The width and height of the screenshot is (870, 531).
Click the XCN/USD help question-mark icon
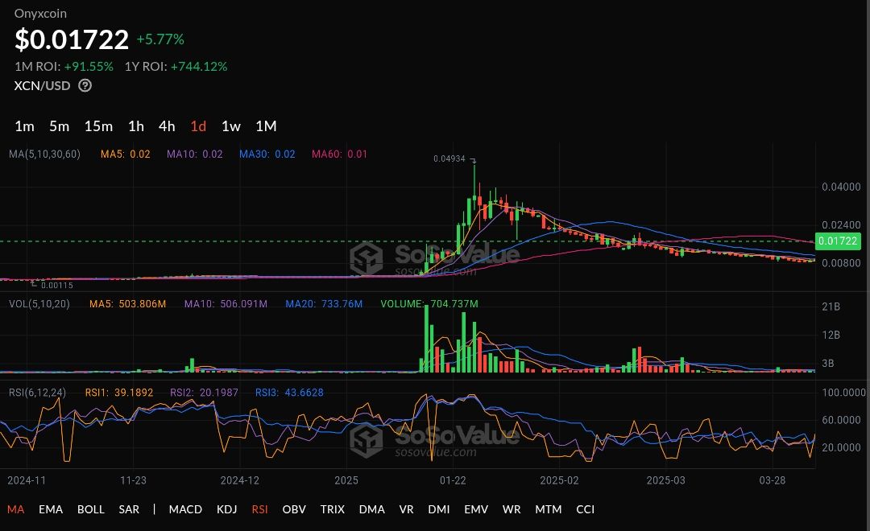(x=85, y=85)
